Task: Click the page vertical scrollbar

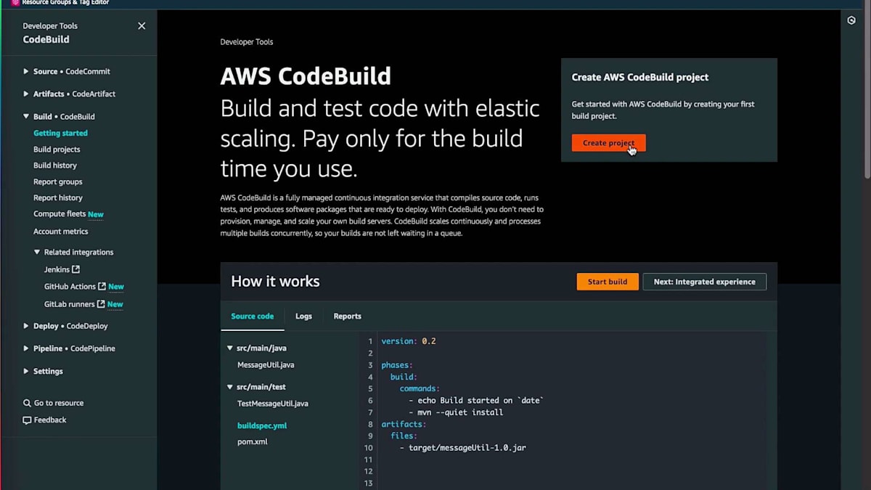Action: click(867, 94)
